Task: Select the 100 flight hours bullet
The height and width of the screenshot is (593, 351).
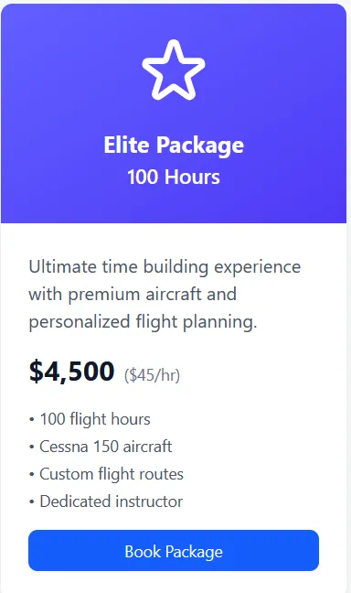Action: click(x=90, y=419)
